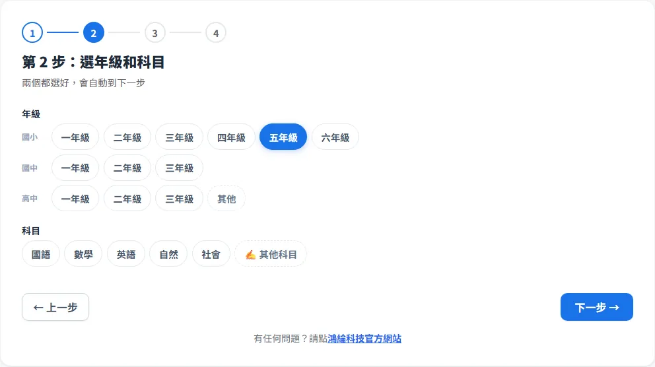Click the 國小 row label
This screenshot has height=367, width=655.
pos(30,137)
